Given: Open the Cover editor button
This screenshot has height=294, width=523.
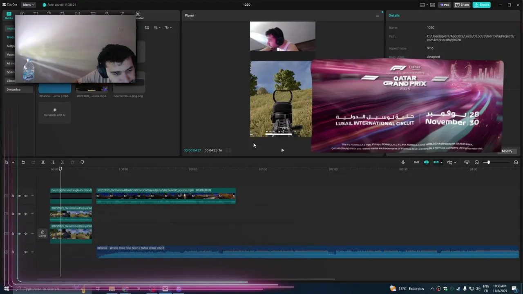Looking at the screenshot, I should (x=42, y=234).
